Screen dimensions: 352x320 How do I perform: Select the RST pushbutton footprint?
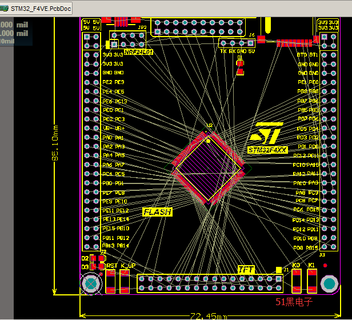[x=110, y=282]
